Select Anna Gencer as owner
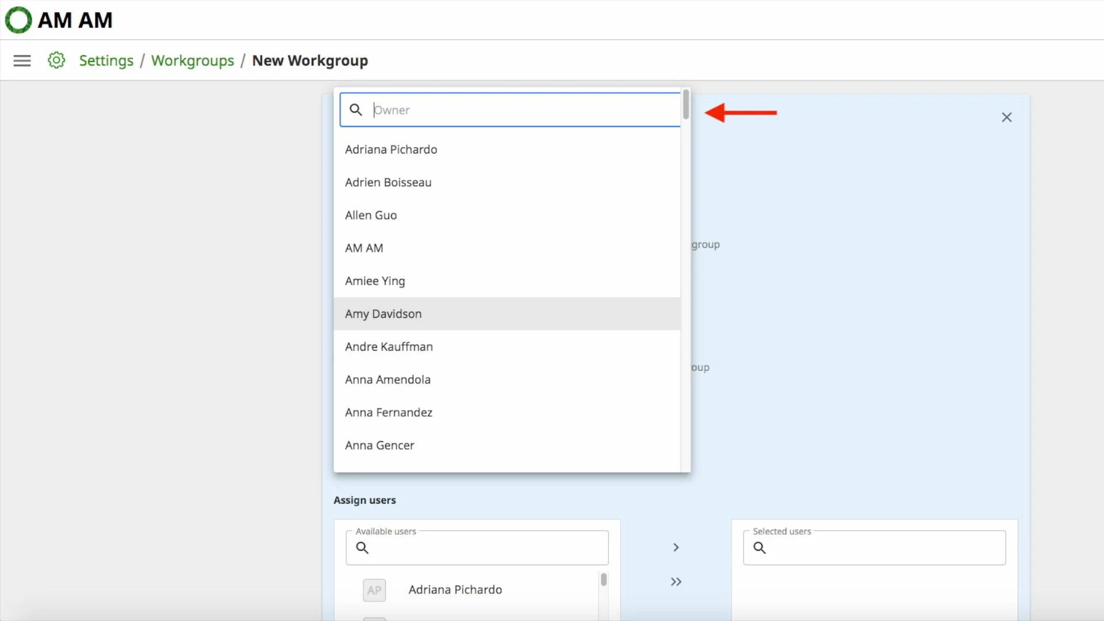This screenshot has height=621, width=1104. [x=507, y=445]
